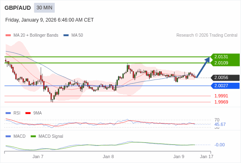This screenshot has width=241, height=163.
Task: Click the MACD Signal legend label
Action: (x=51, y=137)
